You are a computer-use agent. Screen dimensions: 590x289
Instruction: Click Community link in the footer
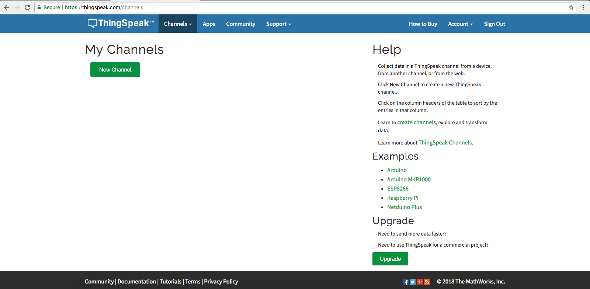[x=99, y=282]
